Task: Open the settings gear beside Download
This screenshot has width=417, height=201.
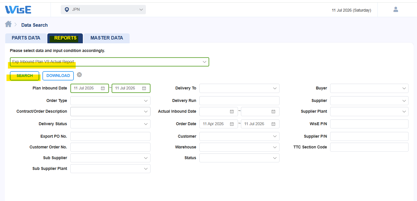Action: coord(79,75)
